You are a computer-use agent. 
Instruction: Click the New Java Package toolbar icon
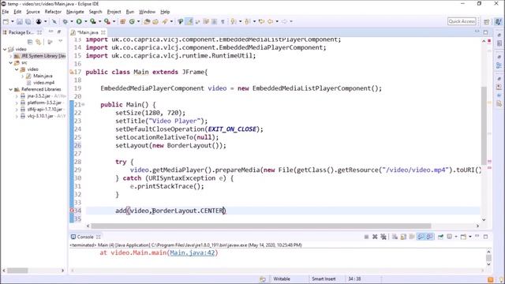tap(123, 21)
